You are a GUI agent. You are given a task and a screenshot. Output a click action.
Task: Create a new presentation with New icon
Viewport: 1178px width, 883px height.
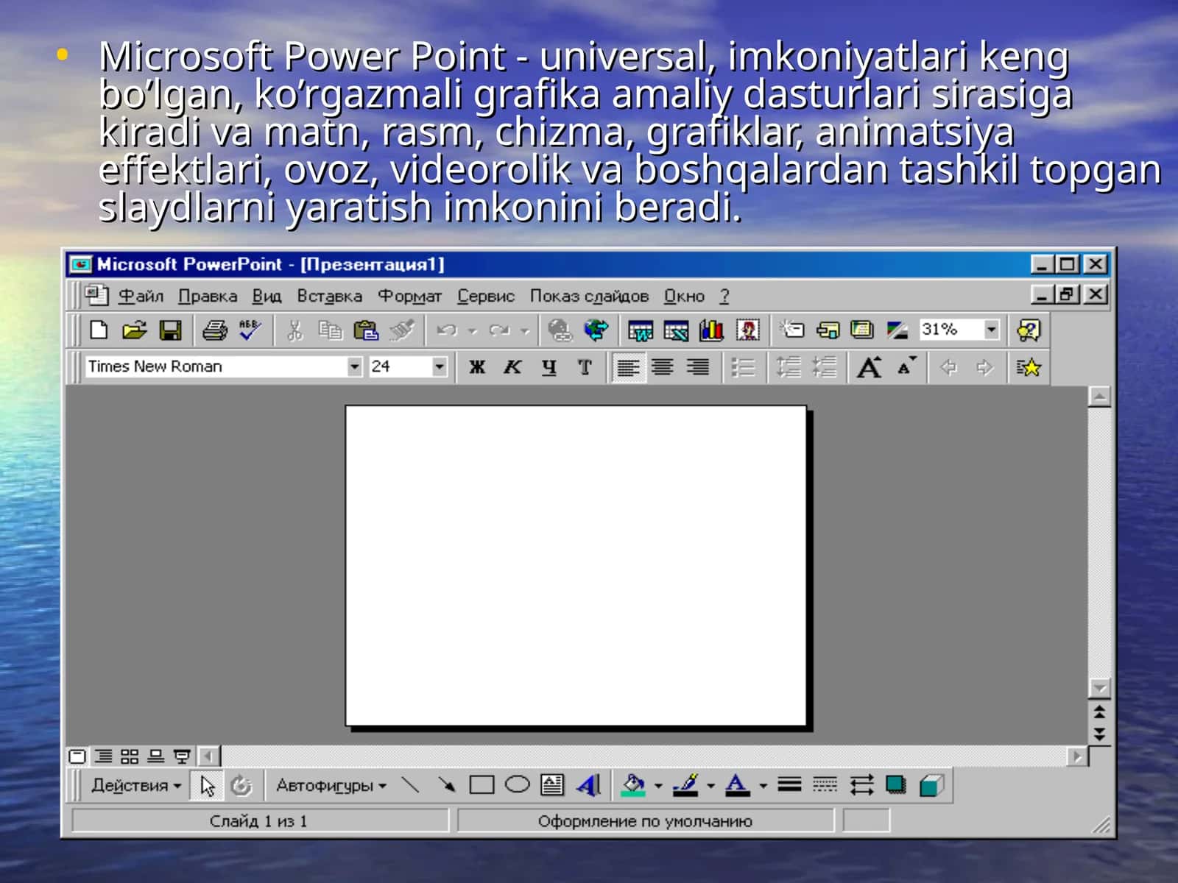click(x=99, y=330)
